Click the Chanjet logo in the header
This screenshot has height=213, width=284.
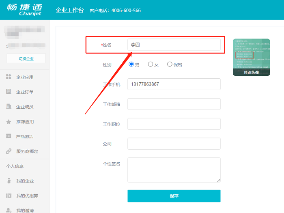[24, 10]
